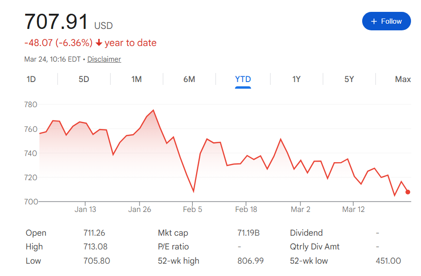Click the plus icon inside Follow
Image resolution: width=421 pixels, height=276 pixels.
(374, 21)
